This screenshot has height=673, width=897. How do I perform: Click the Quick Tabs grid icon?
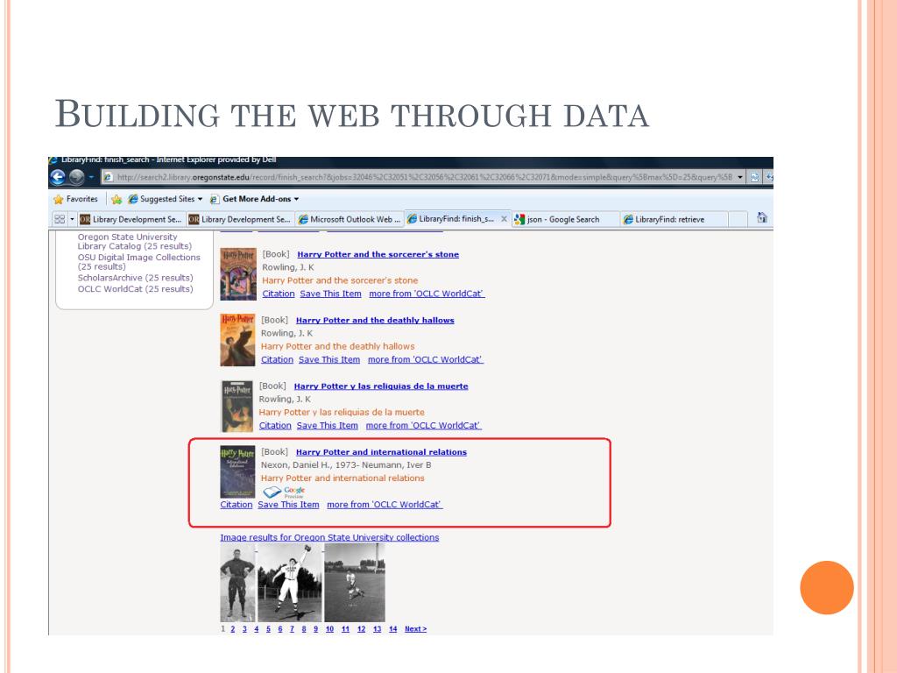click(60, 219)
